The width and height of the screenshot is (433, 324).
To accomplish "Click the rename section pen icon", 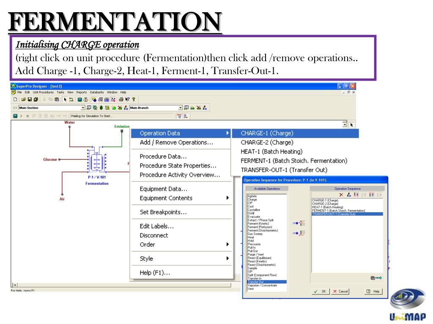I will point(126,108).
